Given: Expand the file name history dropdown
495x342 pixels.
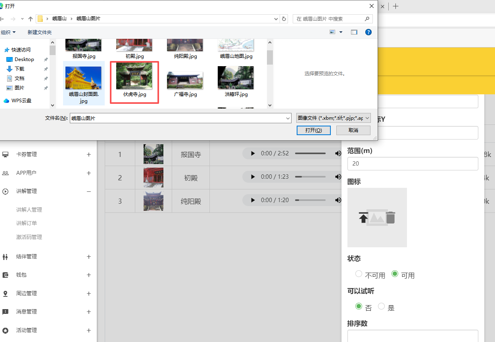Looking at the screenshot, I should [288, 118].
